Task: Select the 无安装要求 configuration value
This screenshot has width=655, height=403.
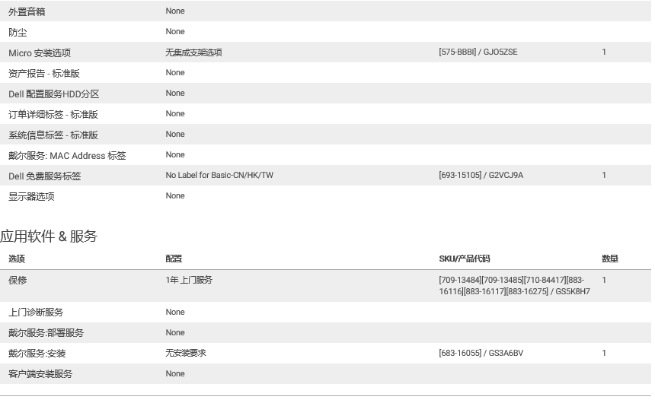Action: click(186, 354)
